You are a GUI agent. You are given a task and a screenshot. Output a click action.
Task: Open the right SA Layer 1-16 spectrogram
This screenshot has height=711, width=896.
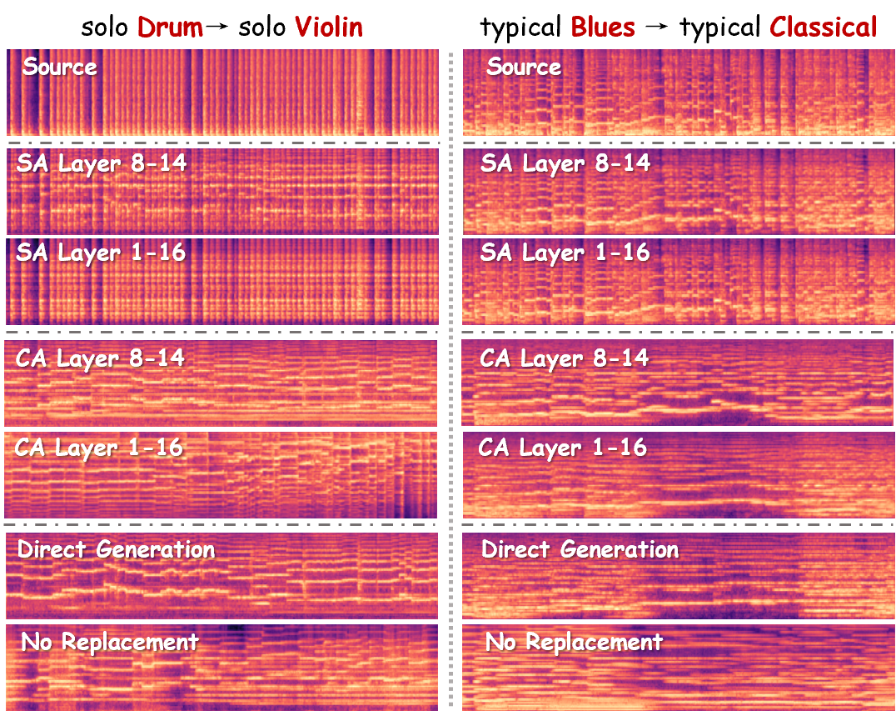[679, 282]
